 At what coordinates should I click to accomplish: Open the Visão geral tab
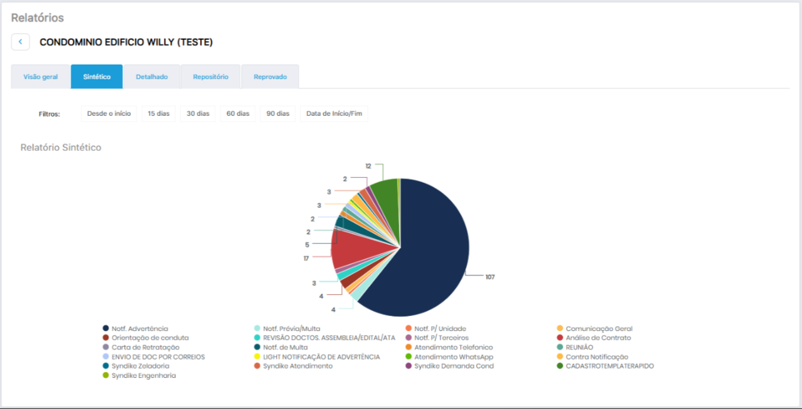tap(41, 77)
